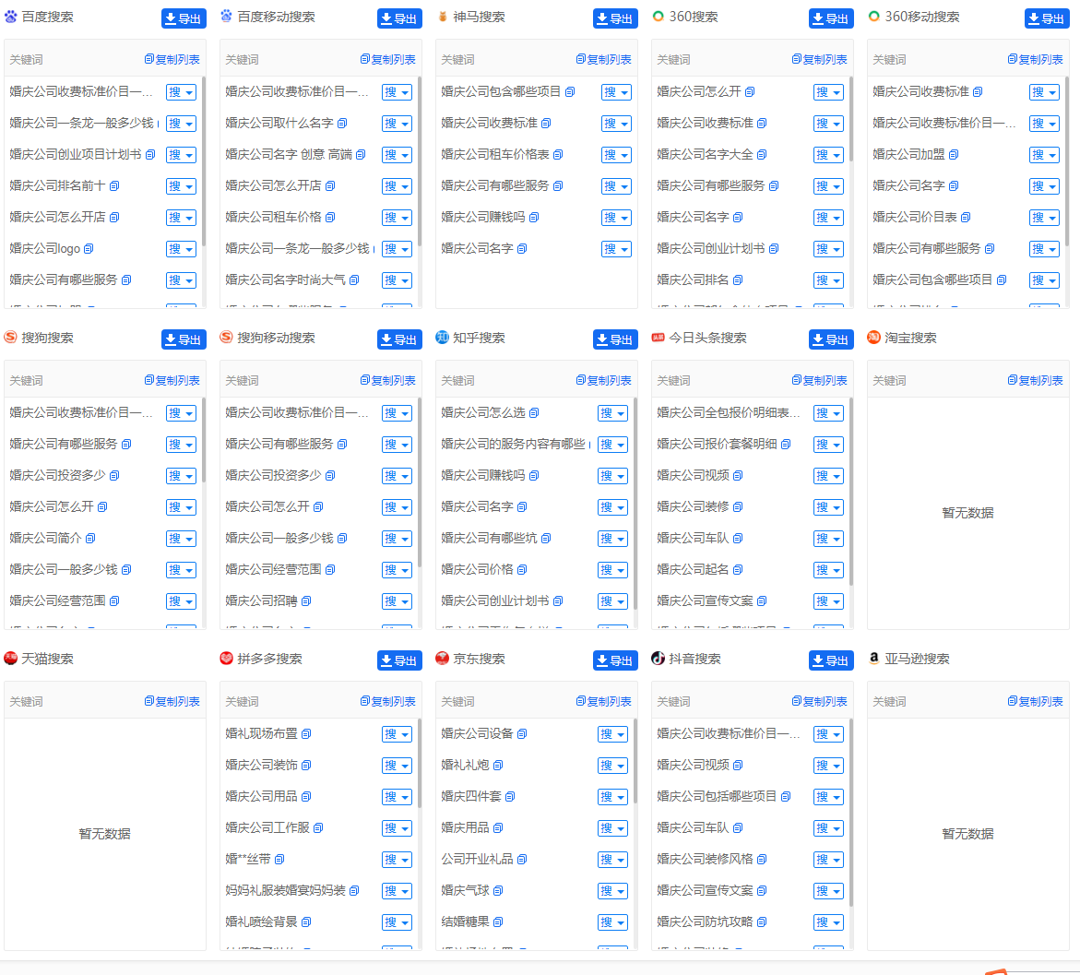Export the 百度搜索 keyword list
This screenshot has height=975, width=1080.
click(184, 18)
